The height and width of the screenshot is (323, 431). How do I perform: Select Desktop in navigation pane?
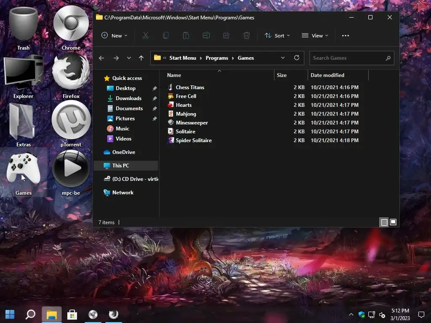click(125, 88)
